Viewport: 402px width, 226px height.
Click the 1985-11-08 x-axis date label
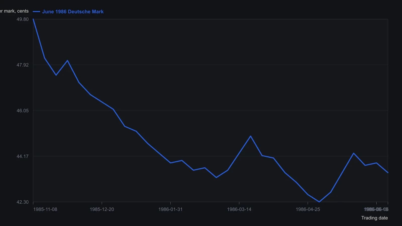(x=45, y=209)
